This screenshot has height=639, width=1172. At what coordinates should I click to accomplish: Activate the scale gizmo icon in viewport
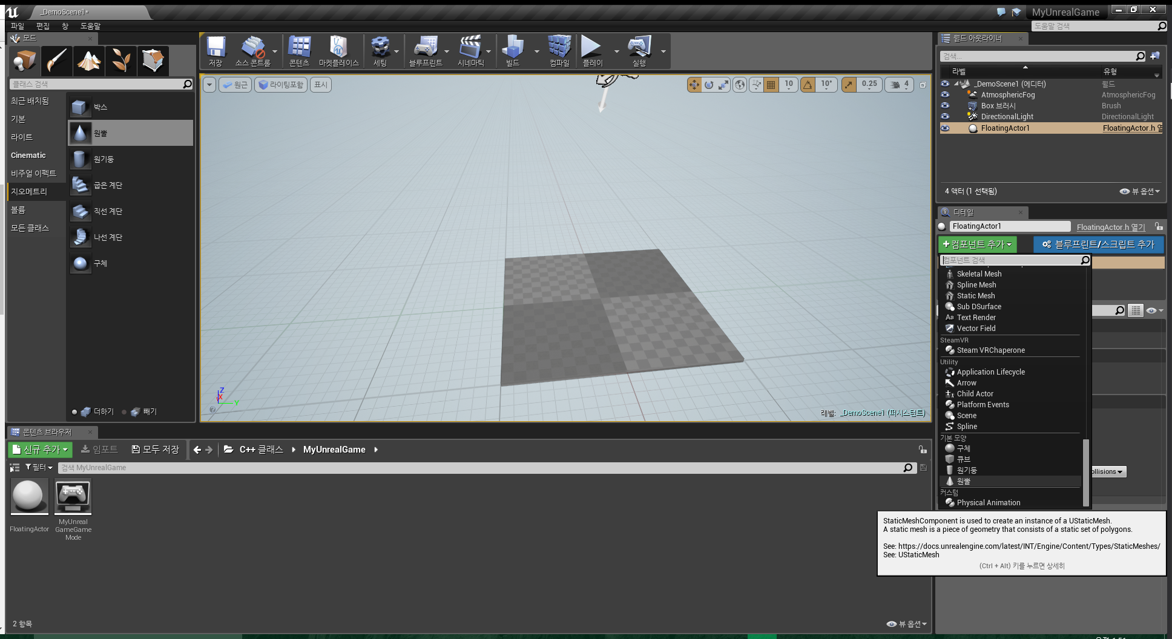pos(723,85)
